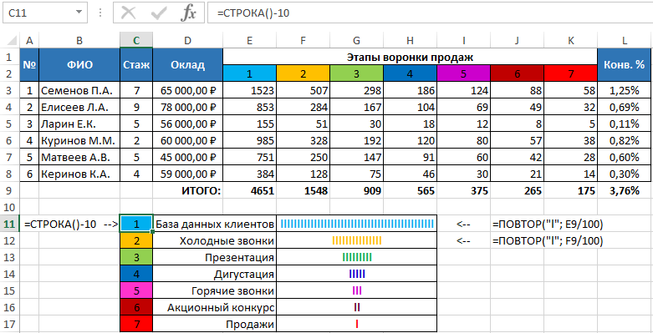Select cell with Семенов П.А.

click(79, 90)
